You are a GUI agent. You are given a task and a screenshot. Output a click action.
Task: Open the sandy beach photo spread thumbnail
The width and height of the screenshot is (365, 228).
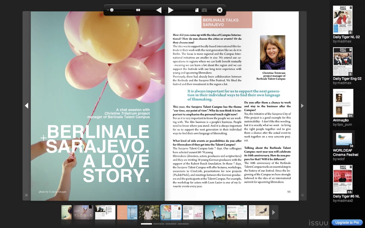click(x=259, y=212)
